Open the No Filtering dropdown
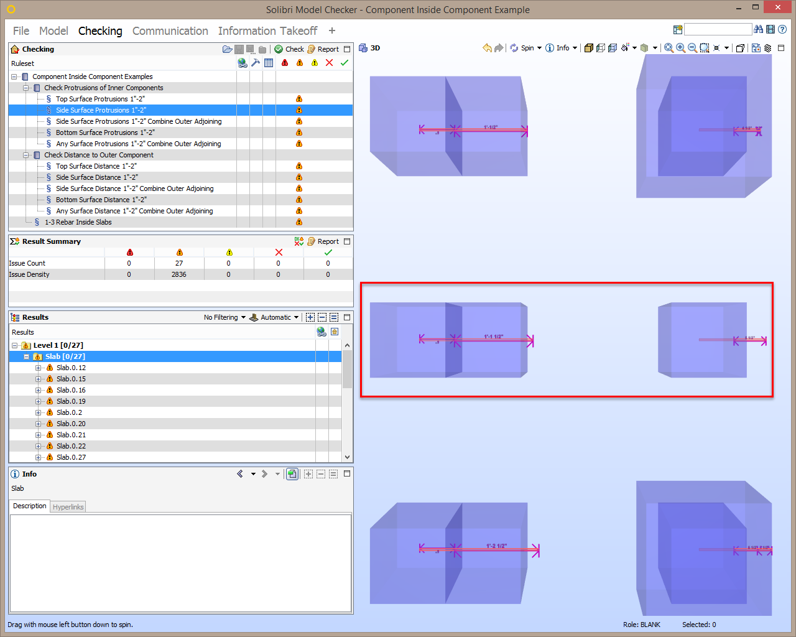 tap(224, 317)
